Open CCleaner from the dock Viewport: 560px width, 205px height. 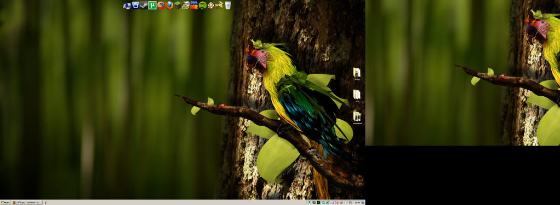click(161, 5)
